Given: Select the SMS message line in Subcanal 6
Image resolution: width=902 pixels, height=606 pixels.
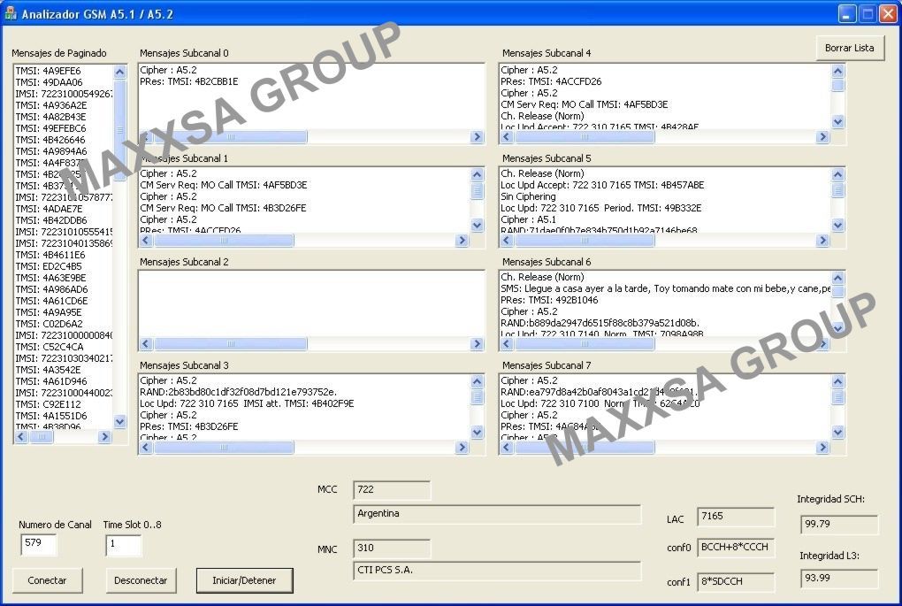Looking at the screenshot, I should click(665, 288).
